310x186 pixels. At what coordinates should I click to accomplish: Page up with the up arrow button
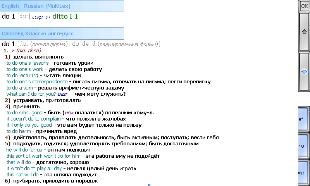[304, 32]
